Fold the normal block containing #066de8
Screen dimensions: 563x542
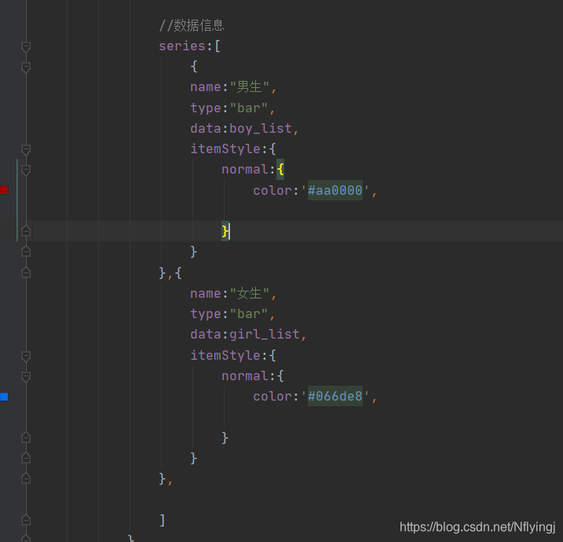click(x=26, y=377)
